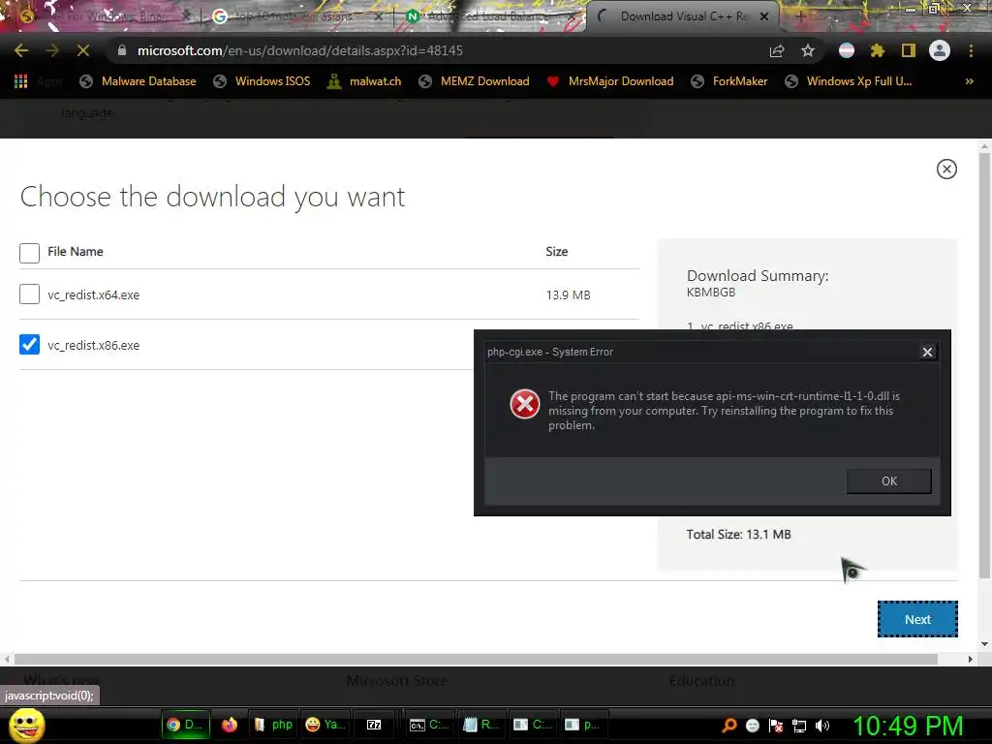Image resolution: width=992 pixels, height=744 pixels.
Task: Open the php folder taskbar item
Action: click(x=273, y=725)
